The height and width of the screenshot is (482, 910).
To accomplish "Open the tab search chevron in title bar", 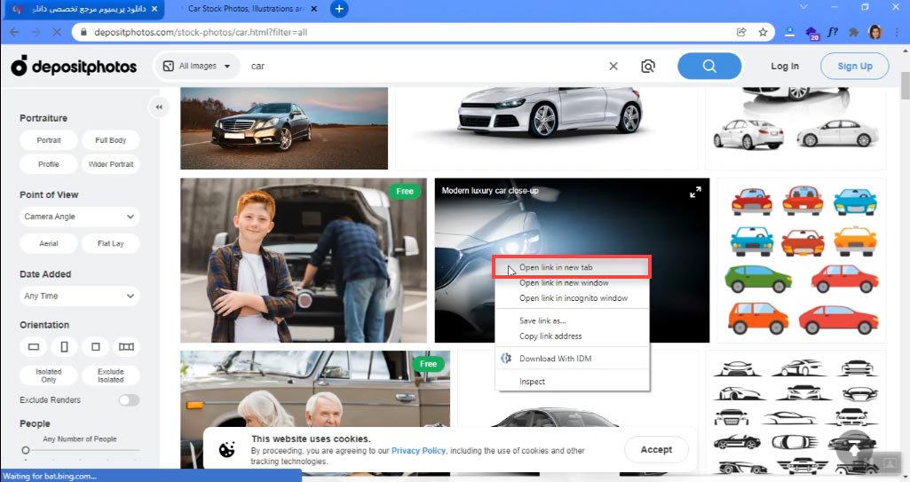I will point(803,7).
